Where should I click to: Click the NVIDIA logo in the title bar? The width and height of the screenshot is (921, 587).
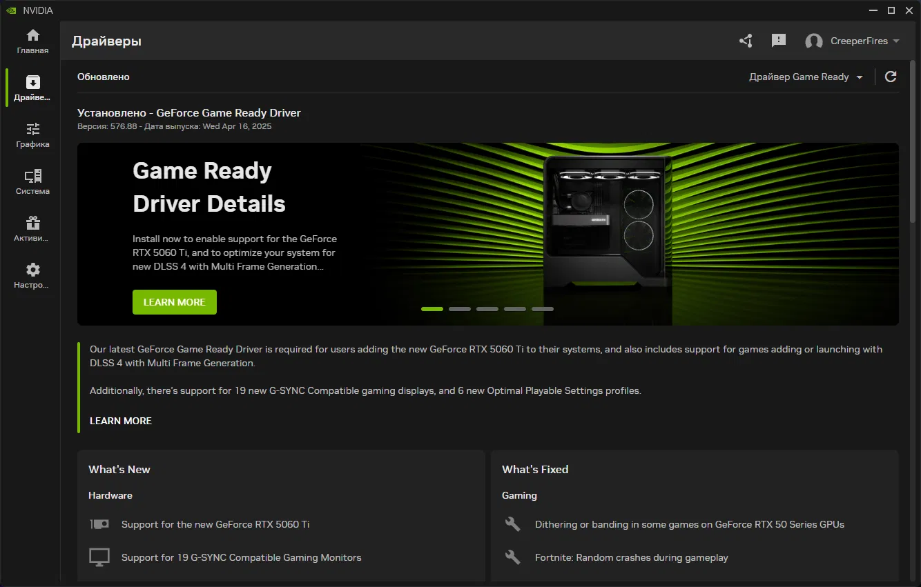click(x=12, y=10)
